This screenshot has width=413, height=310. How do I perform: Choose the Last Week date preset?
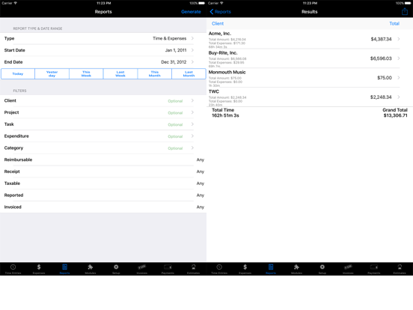tap(120, 74)
